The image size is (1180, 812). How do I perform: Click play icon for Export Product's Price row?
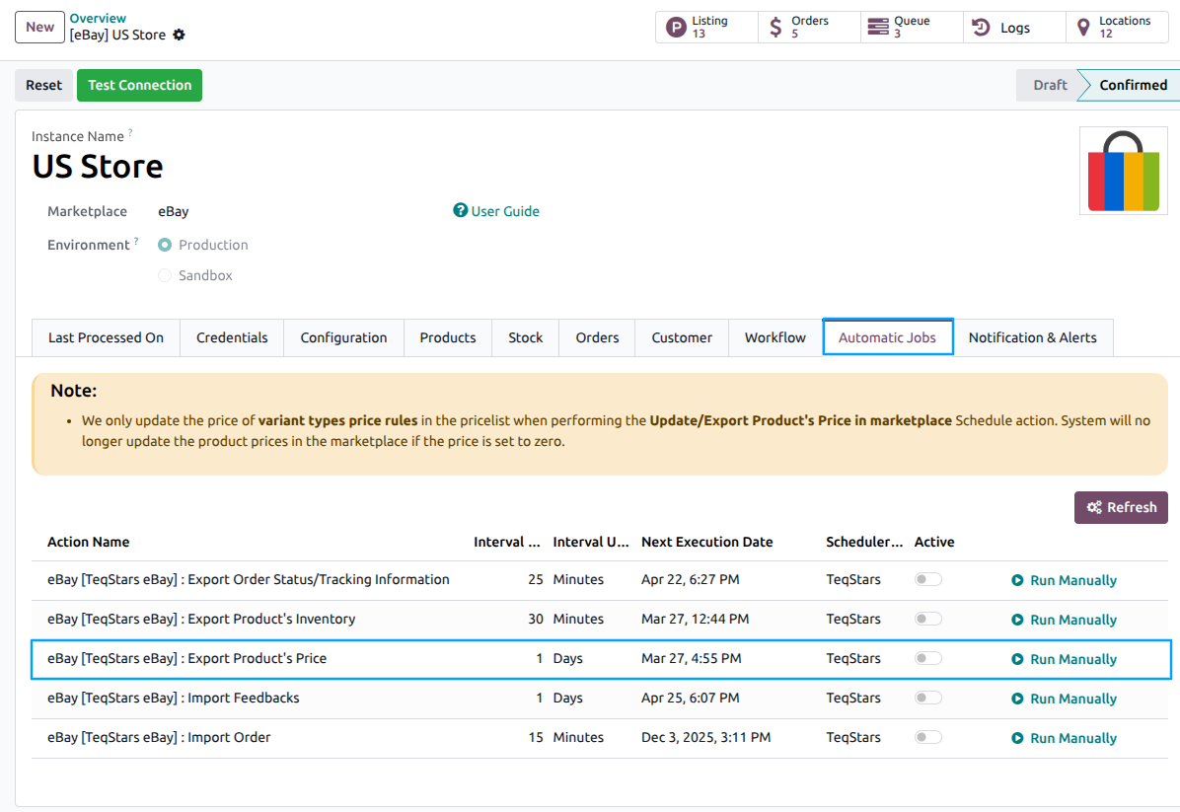click(1016, 659)
